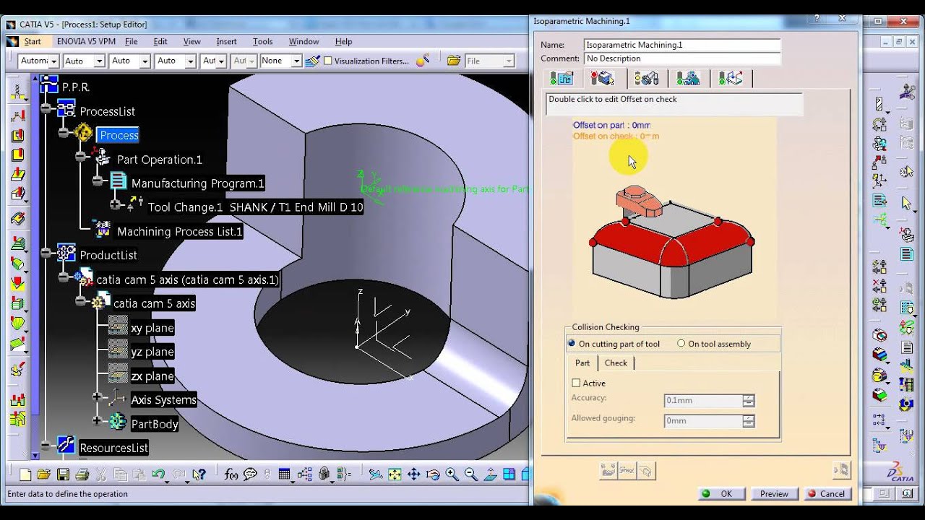The height and width of the screenshot is (520, 925).
Task: Click the end mill tool icon in right toolbar
Action: tap(879, 105)
